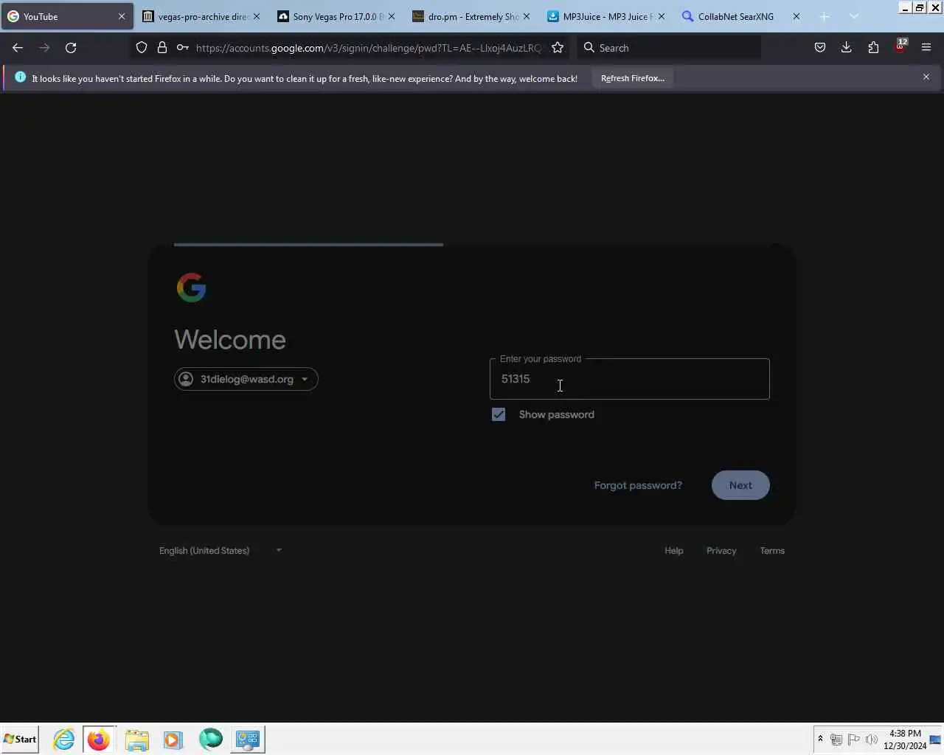Open the Pocket save icon

tap(819, 48)
